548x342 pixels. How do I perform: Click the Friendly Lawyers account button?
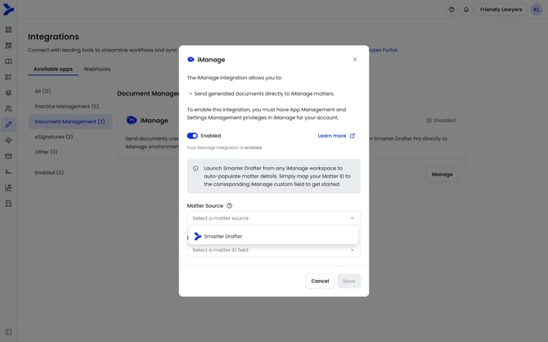click(x=501, y=10)
